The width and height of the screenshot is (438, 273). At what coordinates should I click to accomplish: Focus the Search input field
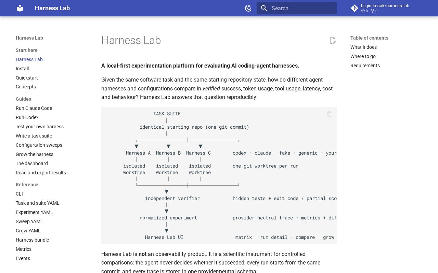click(x=297, y=8)
